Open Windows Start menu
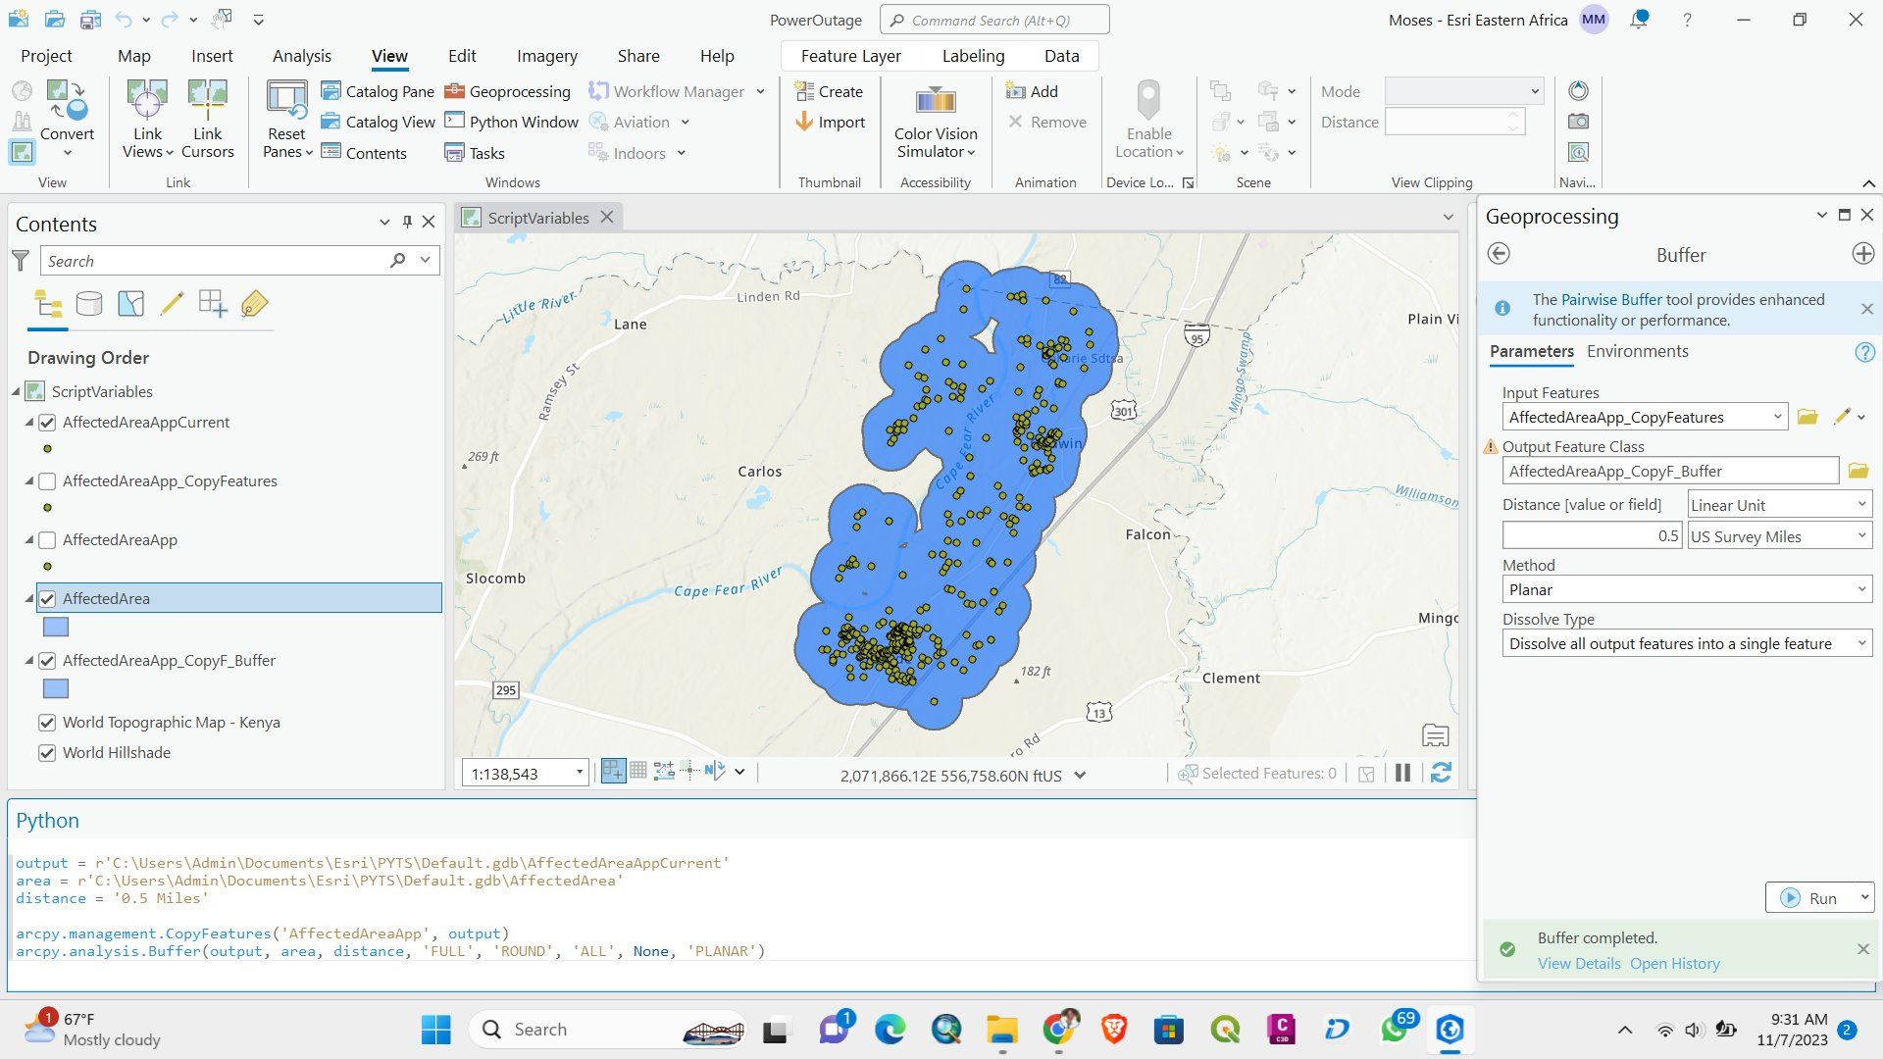1883x1059 pixels. pyautogui.click(x=435, y=1030)
